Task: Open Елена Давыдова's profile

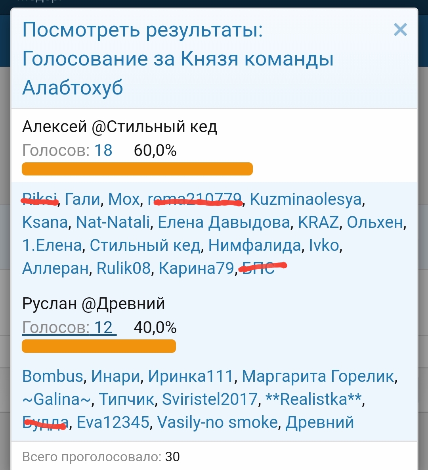Action: (224, 222)
